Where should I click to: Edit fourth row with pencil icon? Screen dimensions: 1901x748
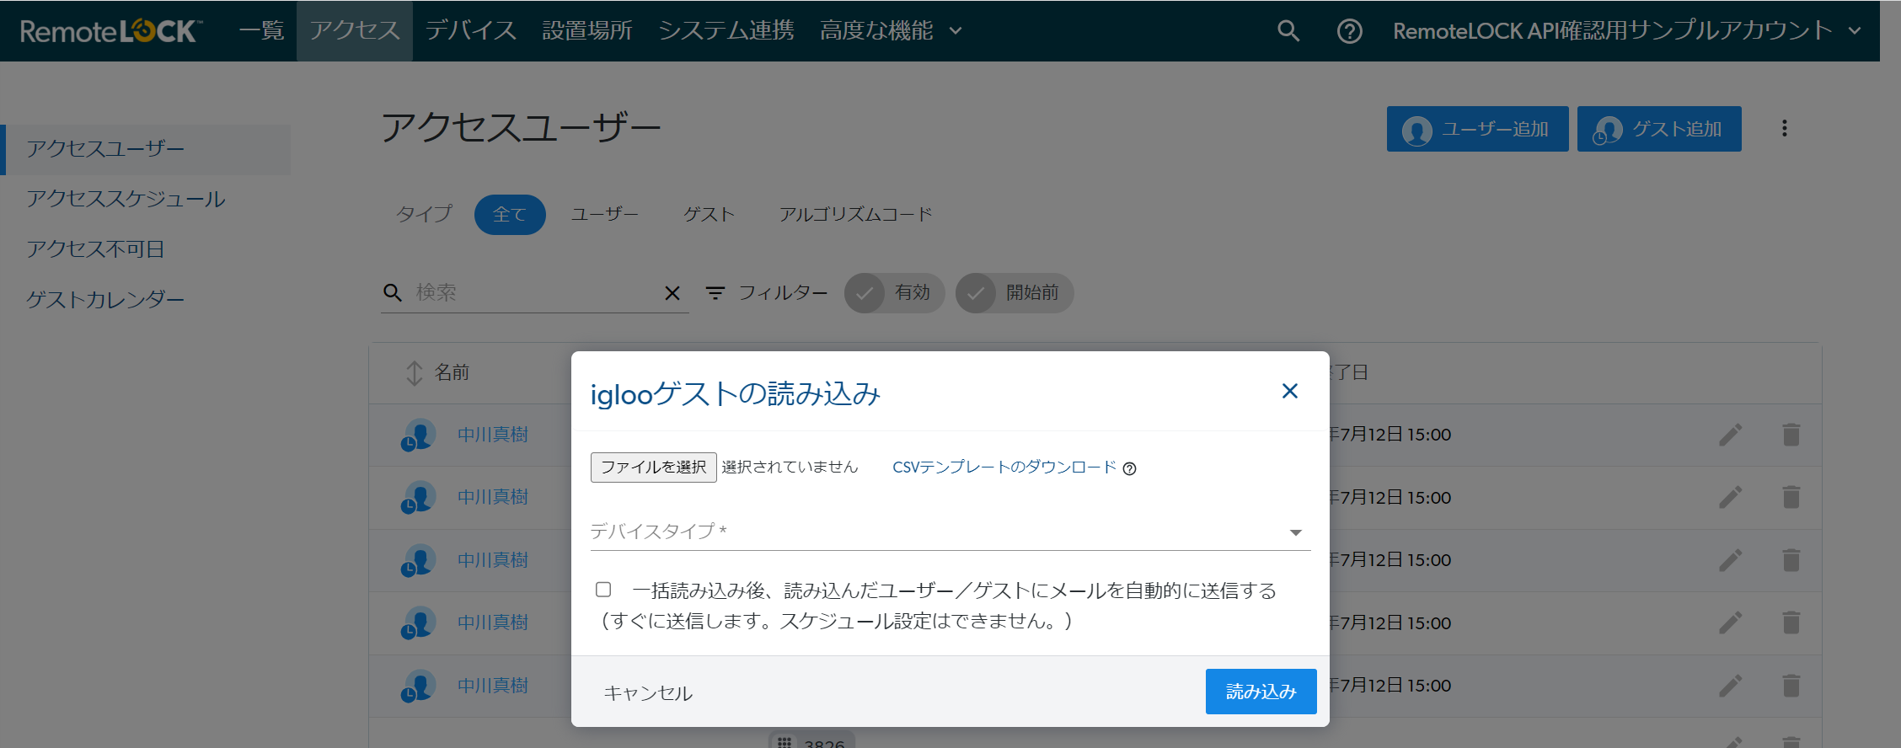tap(1730, 622)
